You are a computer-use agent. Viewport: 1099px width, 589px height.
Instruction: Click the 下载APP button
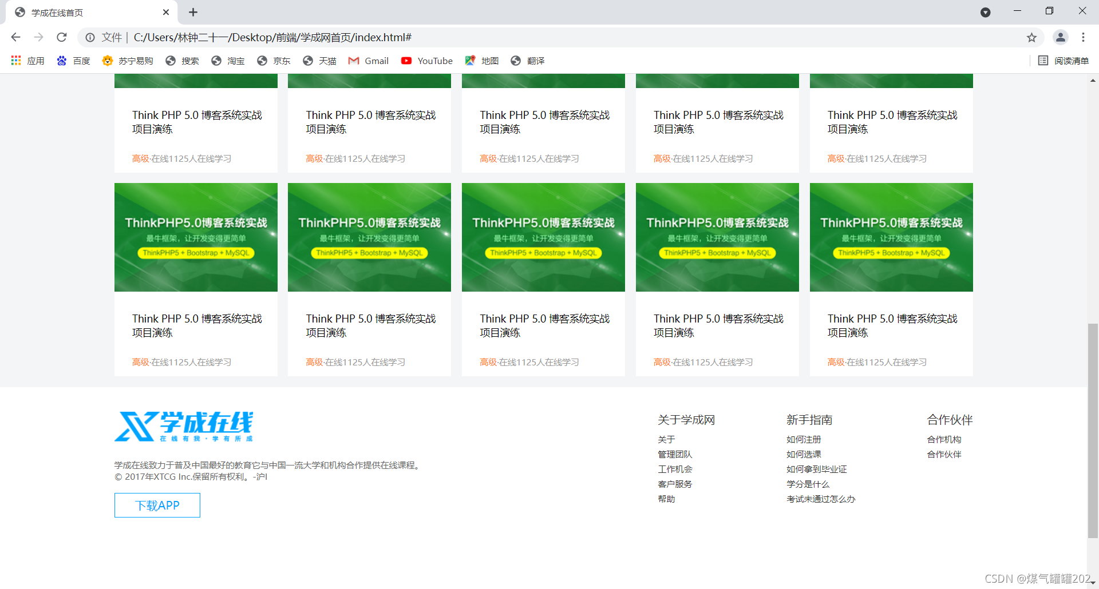[157, 505]
